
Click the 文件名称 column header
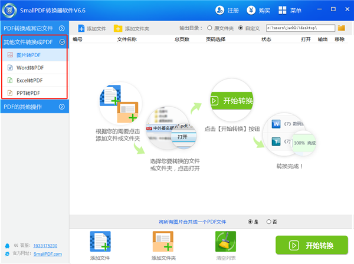click(x=127, y=39)
